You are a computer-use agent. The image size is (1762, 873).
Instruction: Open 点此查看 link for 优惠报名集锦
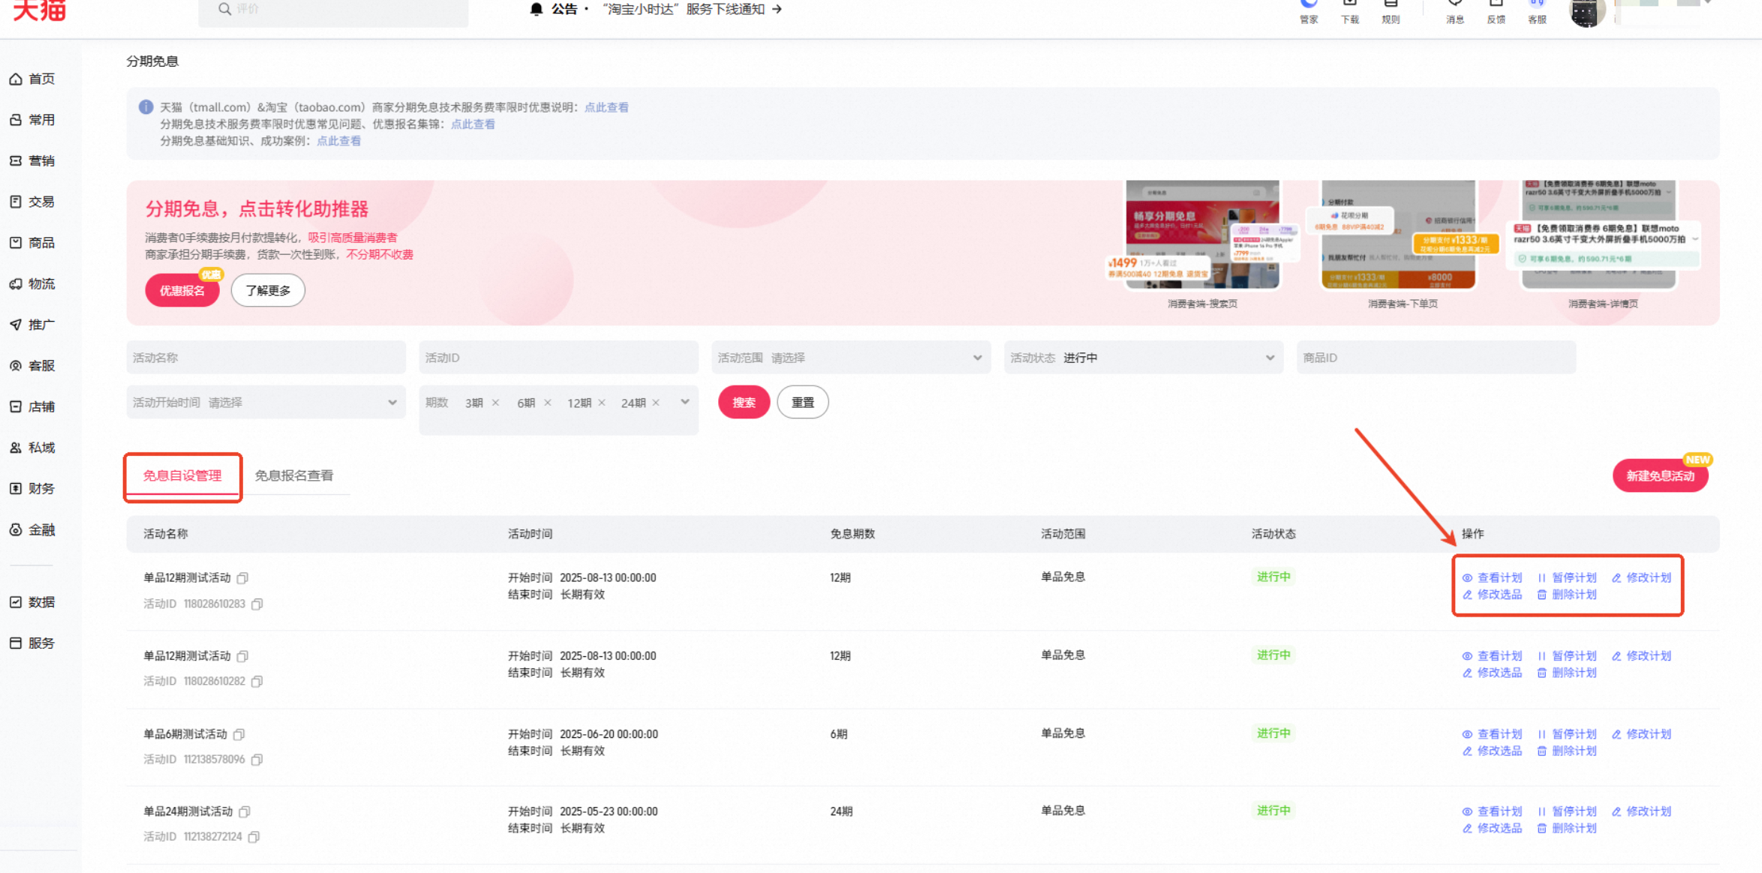(473, 124)
